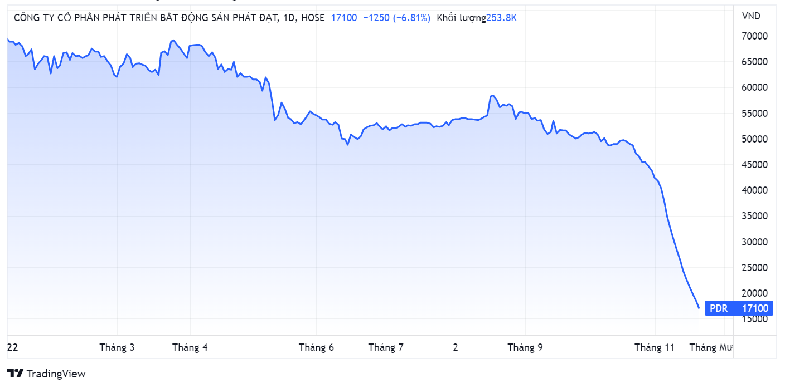This screenshot has width=785, height=388.
Task: Click the −1250 (−6.81%) change value
Action: (x=396, y=18)
